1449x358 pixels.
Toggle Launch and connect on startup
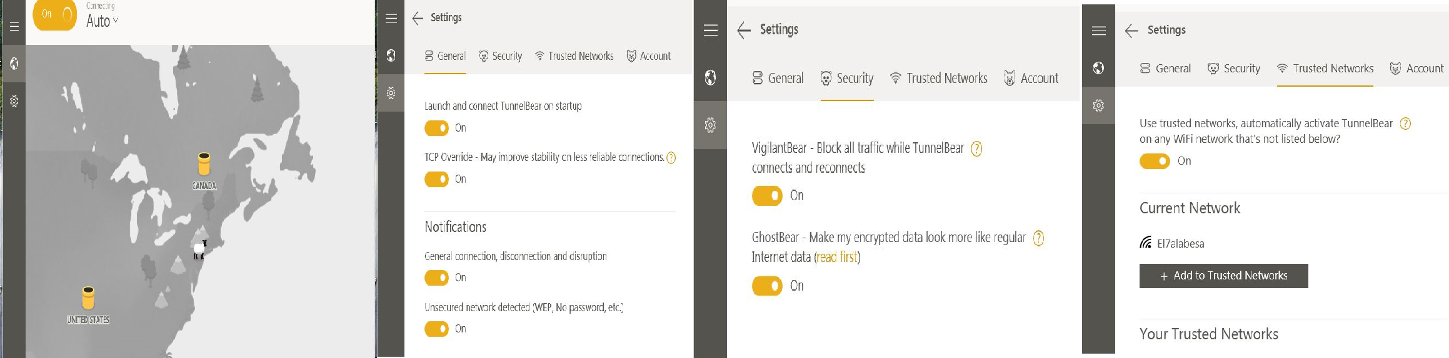pos(436,128)
